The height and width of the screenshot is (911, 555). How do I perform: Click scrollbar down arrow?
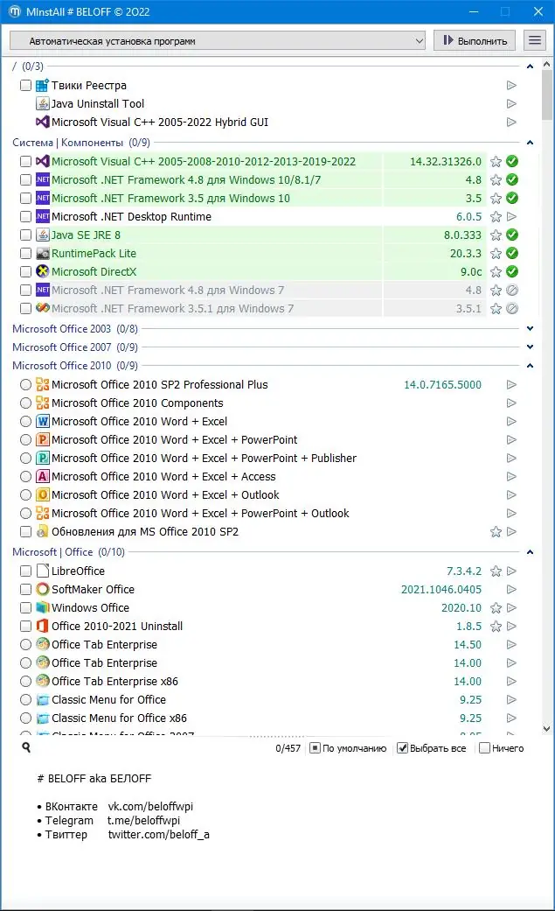pyautogui.click(x=546, y=728)
